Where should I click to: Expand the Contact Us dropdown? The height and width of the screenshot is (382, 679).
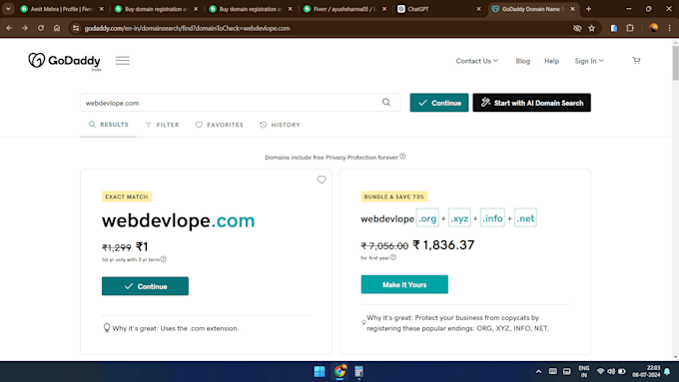(x=476, y=61)
